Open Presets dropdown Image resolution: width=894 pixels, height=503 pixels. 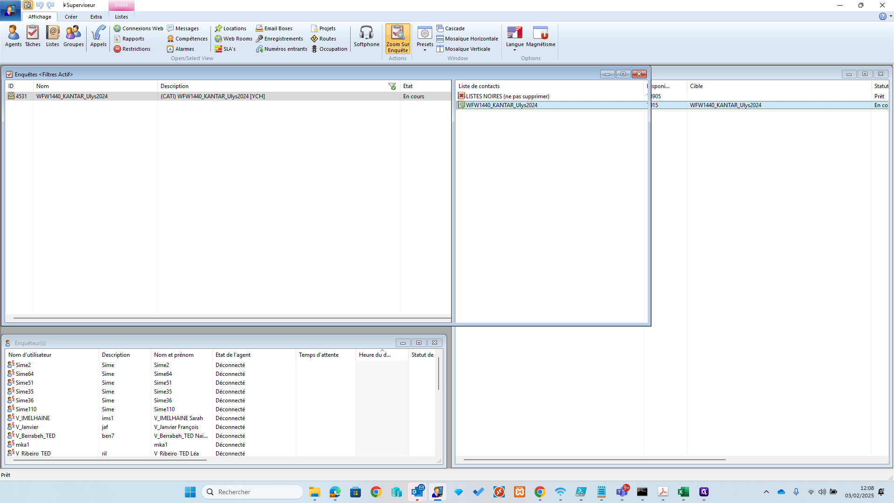[x=425, y=38]
